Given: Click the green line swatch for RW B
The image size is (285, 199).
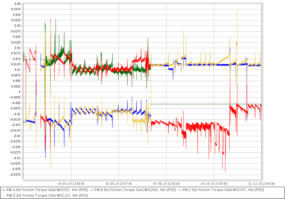Looking at the screenshot, I should tap(91, 190).
